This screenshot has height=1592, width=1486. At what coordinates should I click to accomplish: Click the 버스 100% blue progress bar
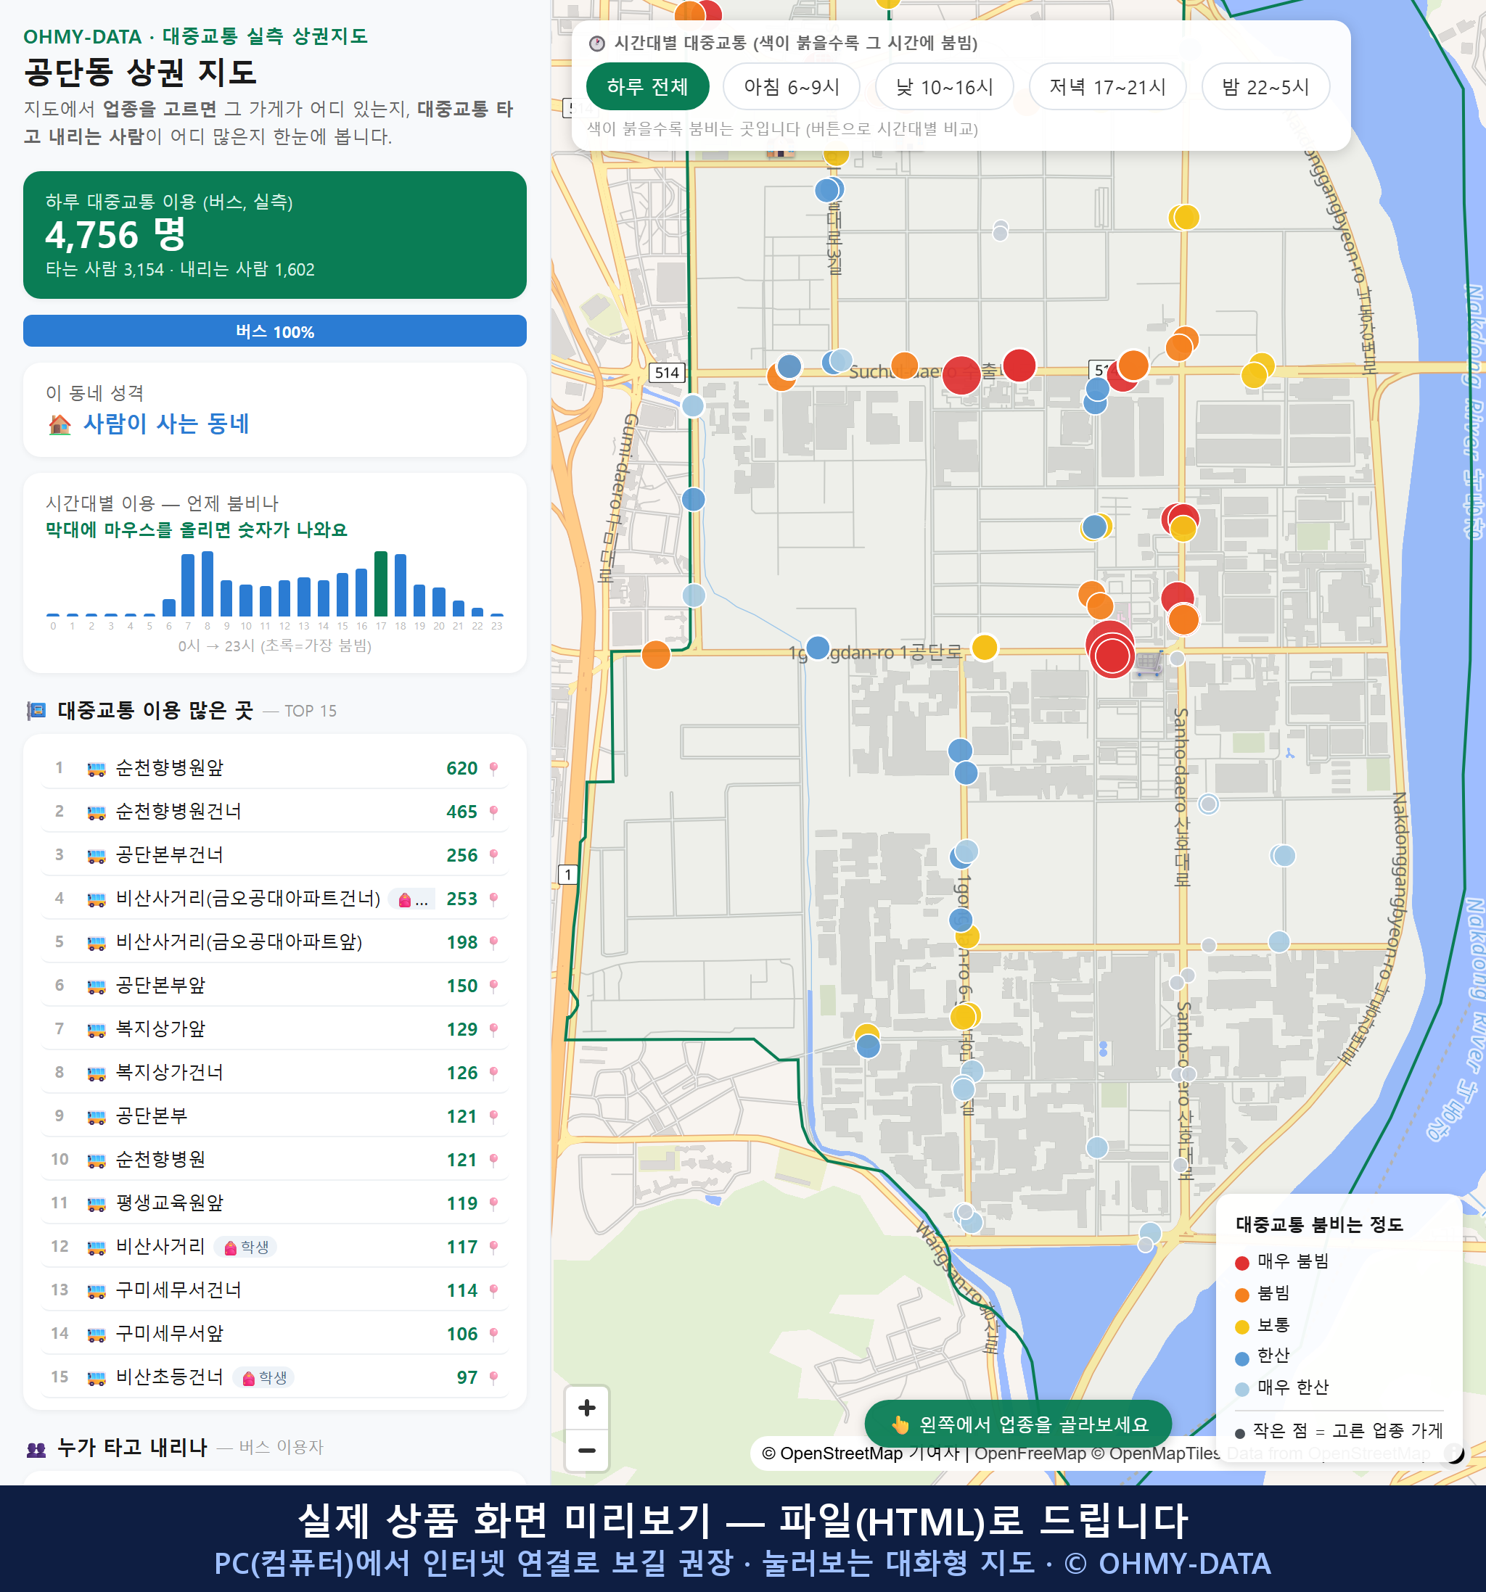275,331
